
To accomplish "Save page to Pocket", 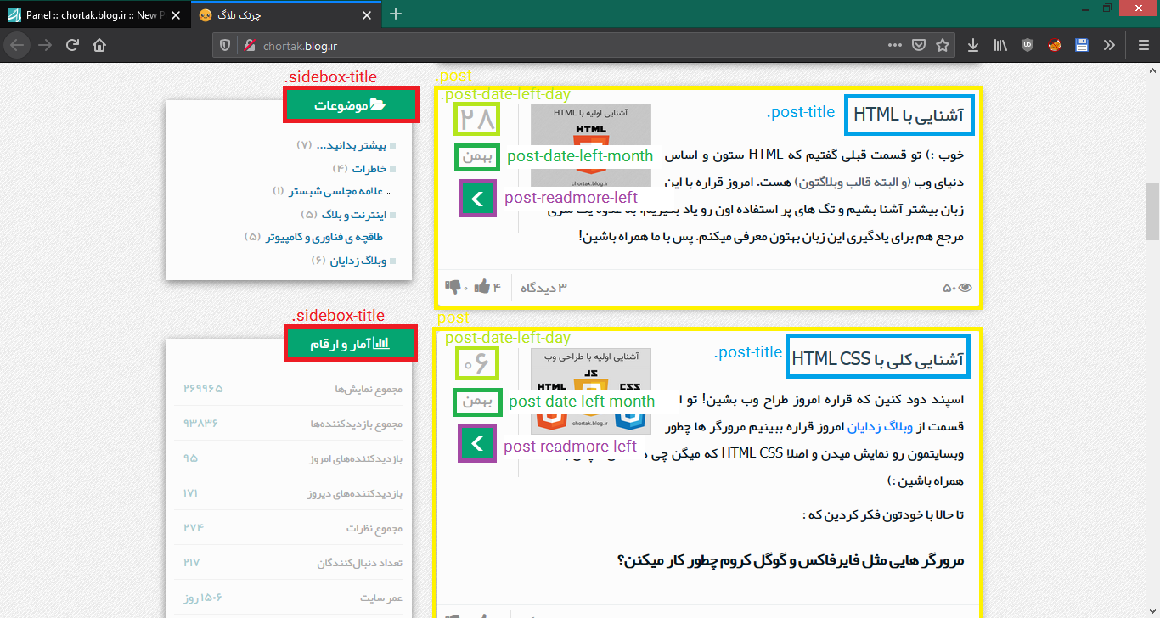I will tap(919, 45).
